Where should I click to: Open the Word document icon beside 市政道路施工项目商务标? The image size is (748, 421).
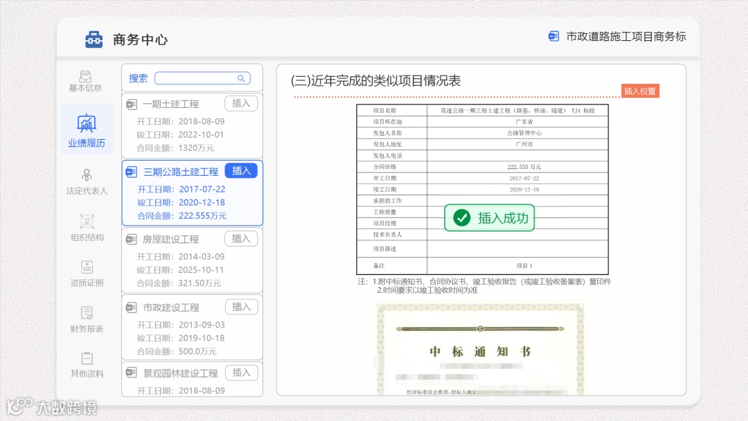pos(553,36)
